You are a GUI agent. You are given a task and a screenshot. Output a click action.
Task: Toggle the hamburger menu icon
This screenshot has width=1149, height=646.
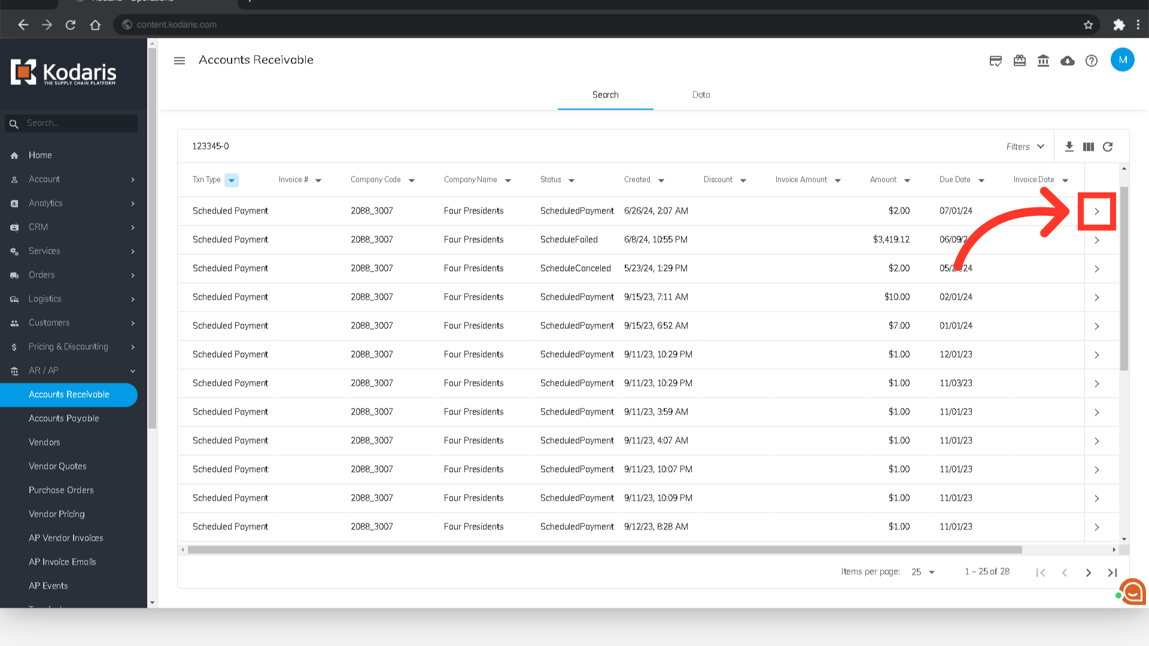point(180,60)
